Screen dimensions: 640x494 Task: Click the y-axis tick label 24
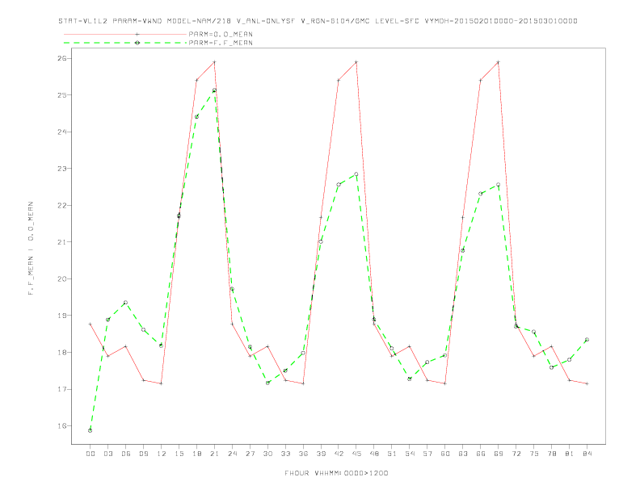pyautogui.click(x=62, y=132)
